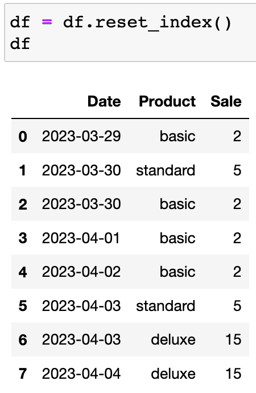Click row index 0 label
Viewport: 256px width, 393px height.
coord(23,137)
